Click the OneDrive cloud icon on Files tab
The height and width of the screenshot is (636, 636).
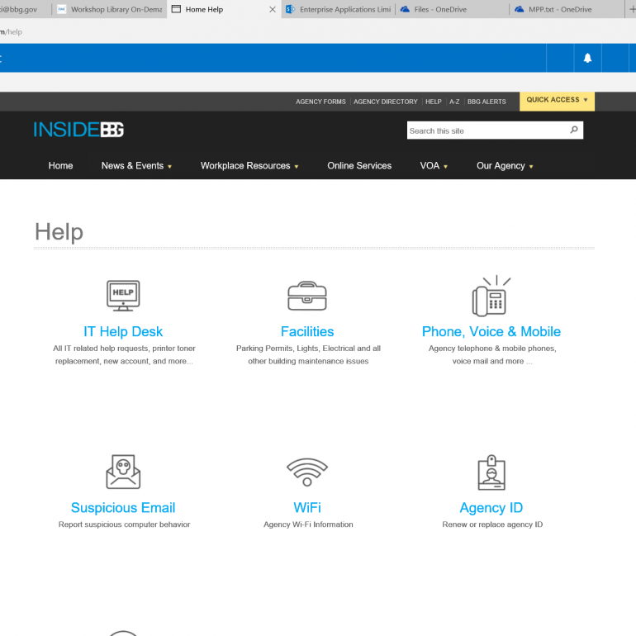(405, 9)
